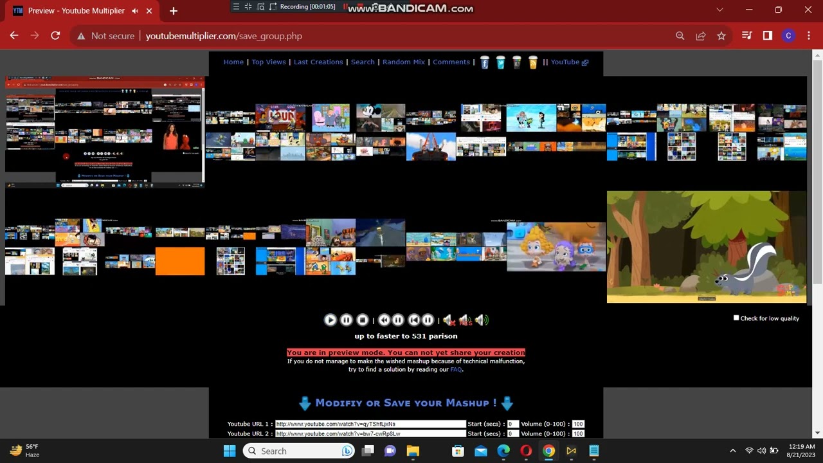Viewport: 823px width, 463px height.
Task: Open the Twitter cup icon
Action: tap(501, 62)
